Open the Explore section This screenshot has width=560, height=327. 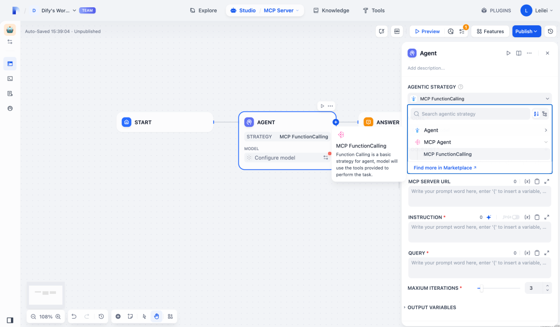[203, 10]
